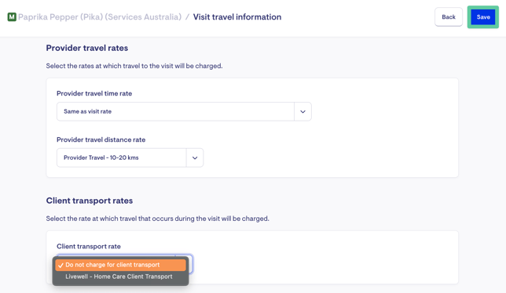506x293 pixels.
Task: Click the Client transport rates heading
Action: click(90, 201)
